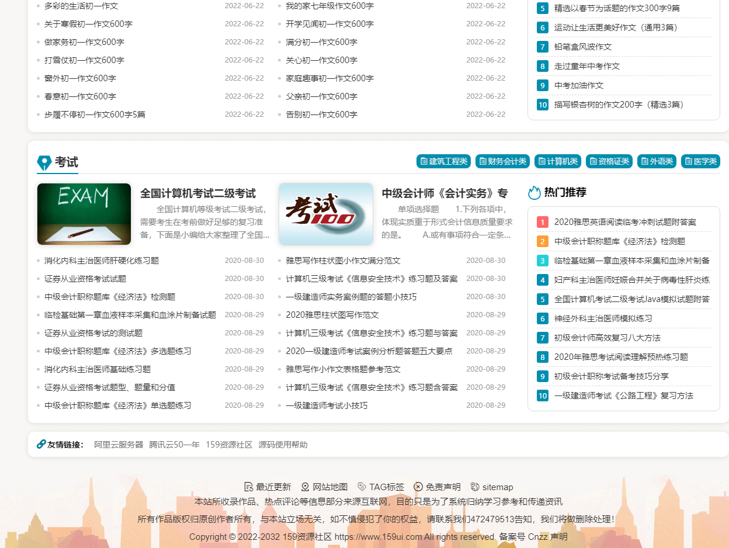
Task: Click the map pin icon beside 网站地图
Action: [304, 487]
